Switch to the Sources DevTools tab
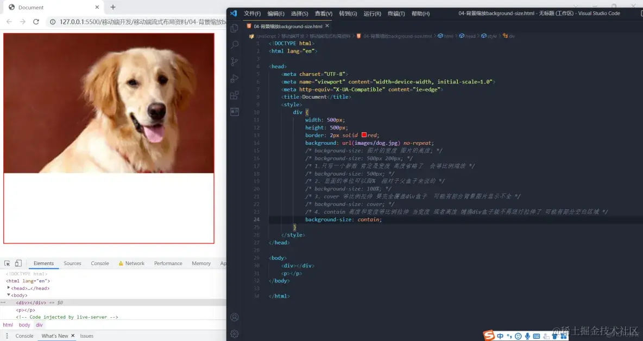The width and height of the screenshot is (643, 341). click(72, 263)
